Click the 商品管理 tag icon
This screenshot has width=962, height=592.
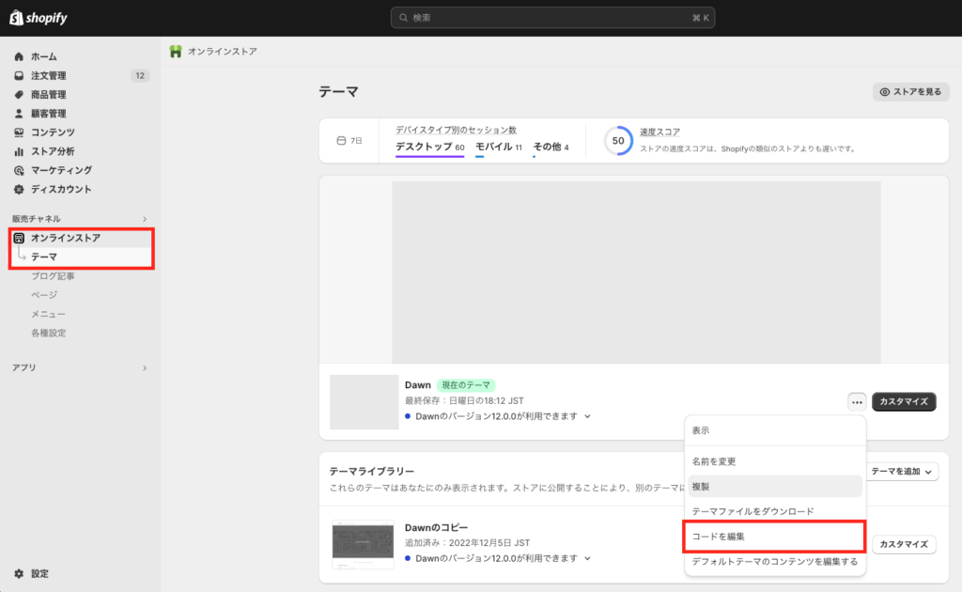(19, 95)
